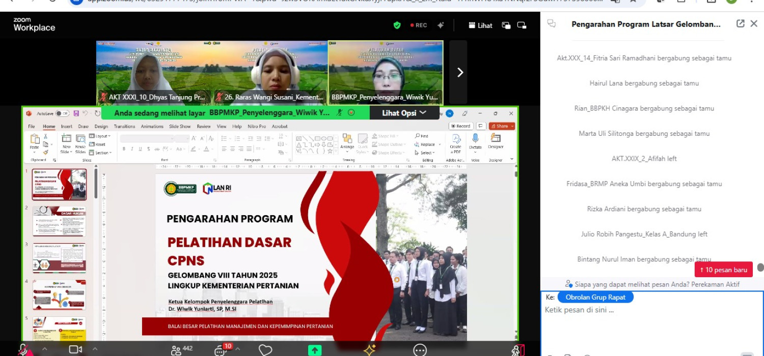The image size is (764, 356).
Task: Open Obrolan Grup Rapat recipient selector
Action: (x=595, y=297)
